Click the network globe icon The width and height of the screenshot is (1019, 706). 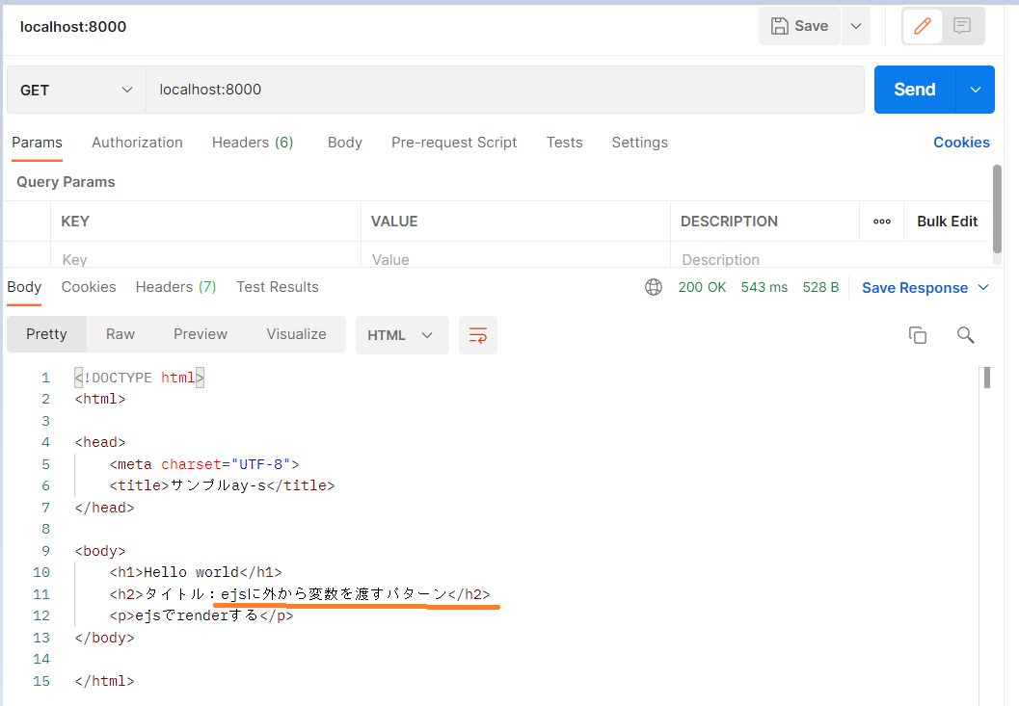pyautogui.click(x=653, y=287)
